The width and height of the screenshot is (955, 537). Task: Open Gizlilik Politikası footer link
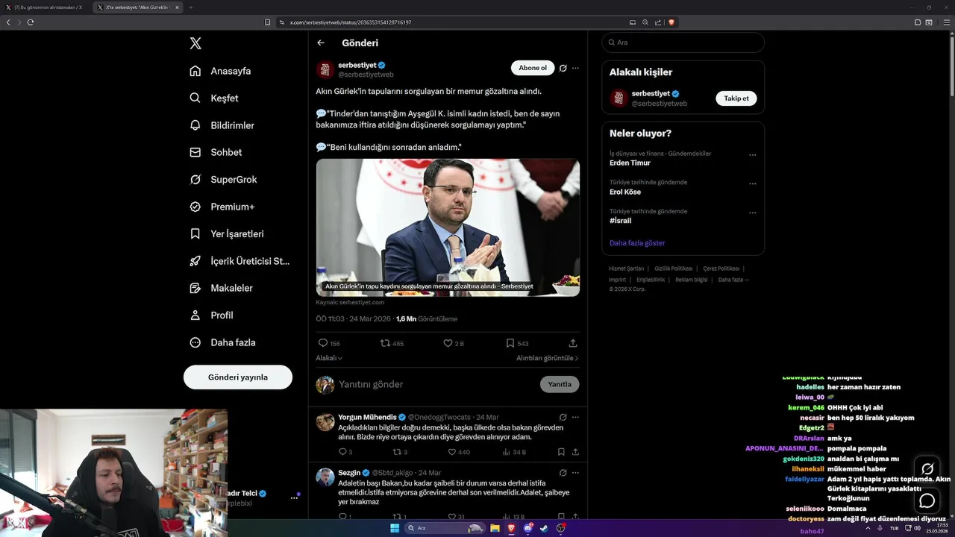click(x=674, y=268)
